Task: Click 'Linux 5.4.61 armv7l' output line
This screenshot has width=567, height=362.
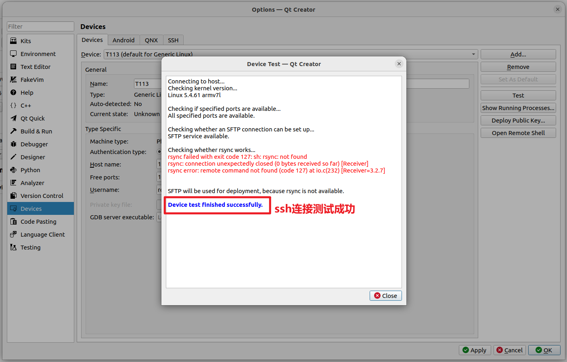Action: pos(194,95)
